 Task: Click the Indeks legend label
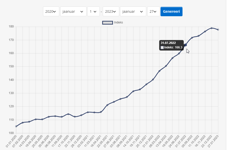[118, 23]
